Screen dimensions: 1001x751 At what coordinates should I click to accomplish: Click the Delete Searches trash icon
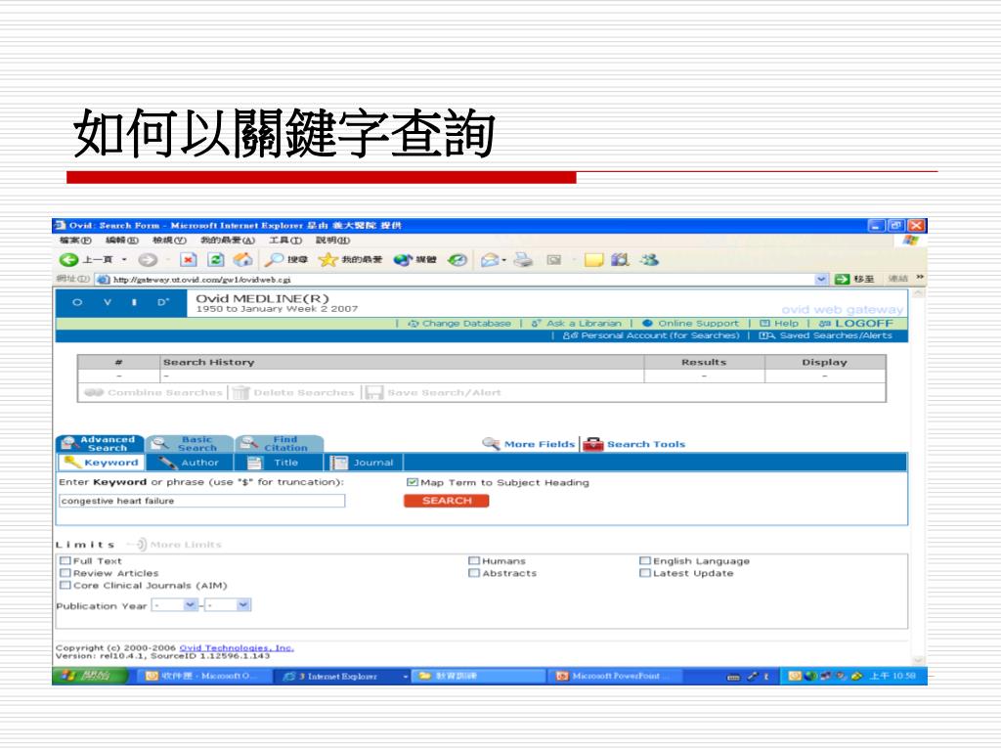tap(240, 392)
